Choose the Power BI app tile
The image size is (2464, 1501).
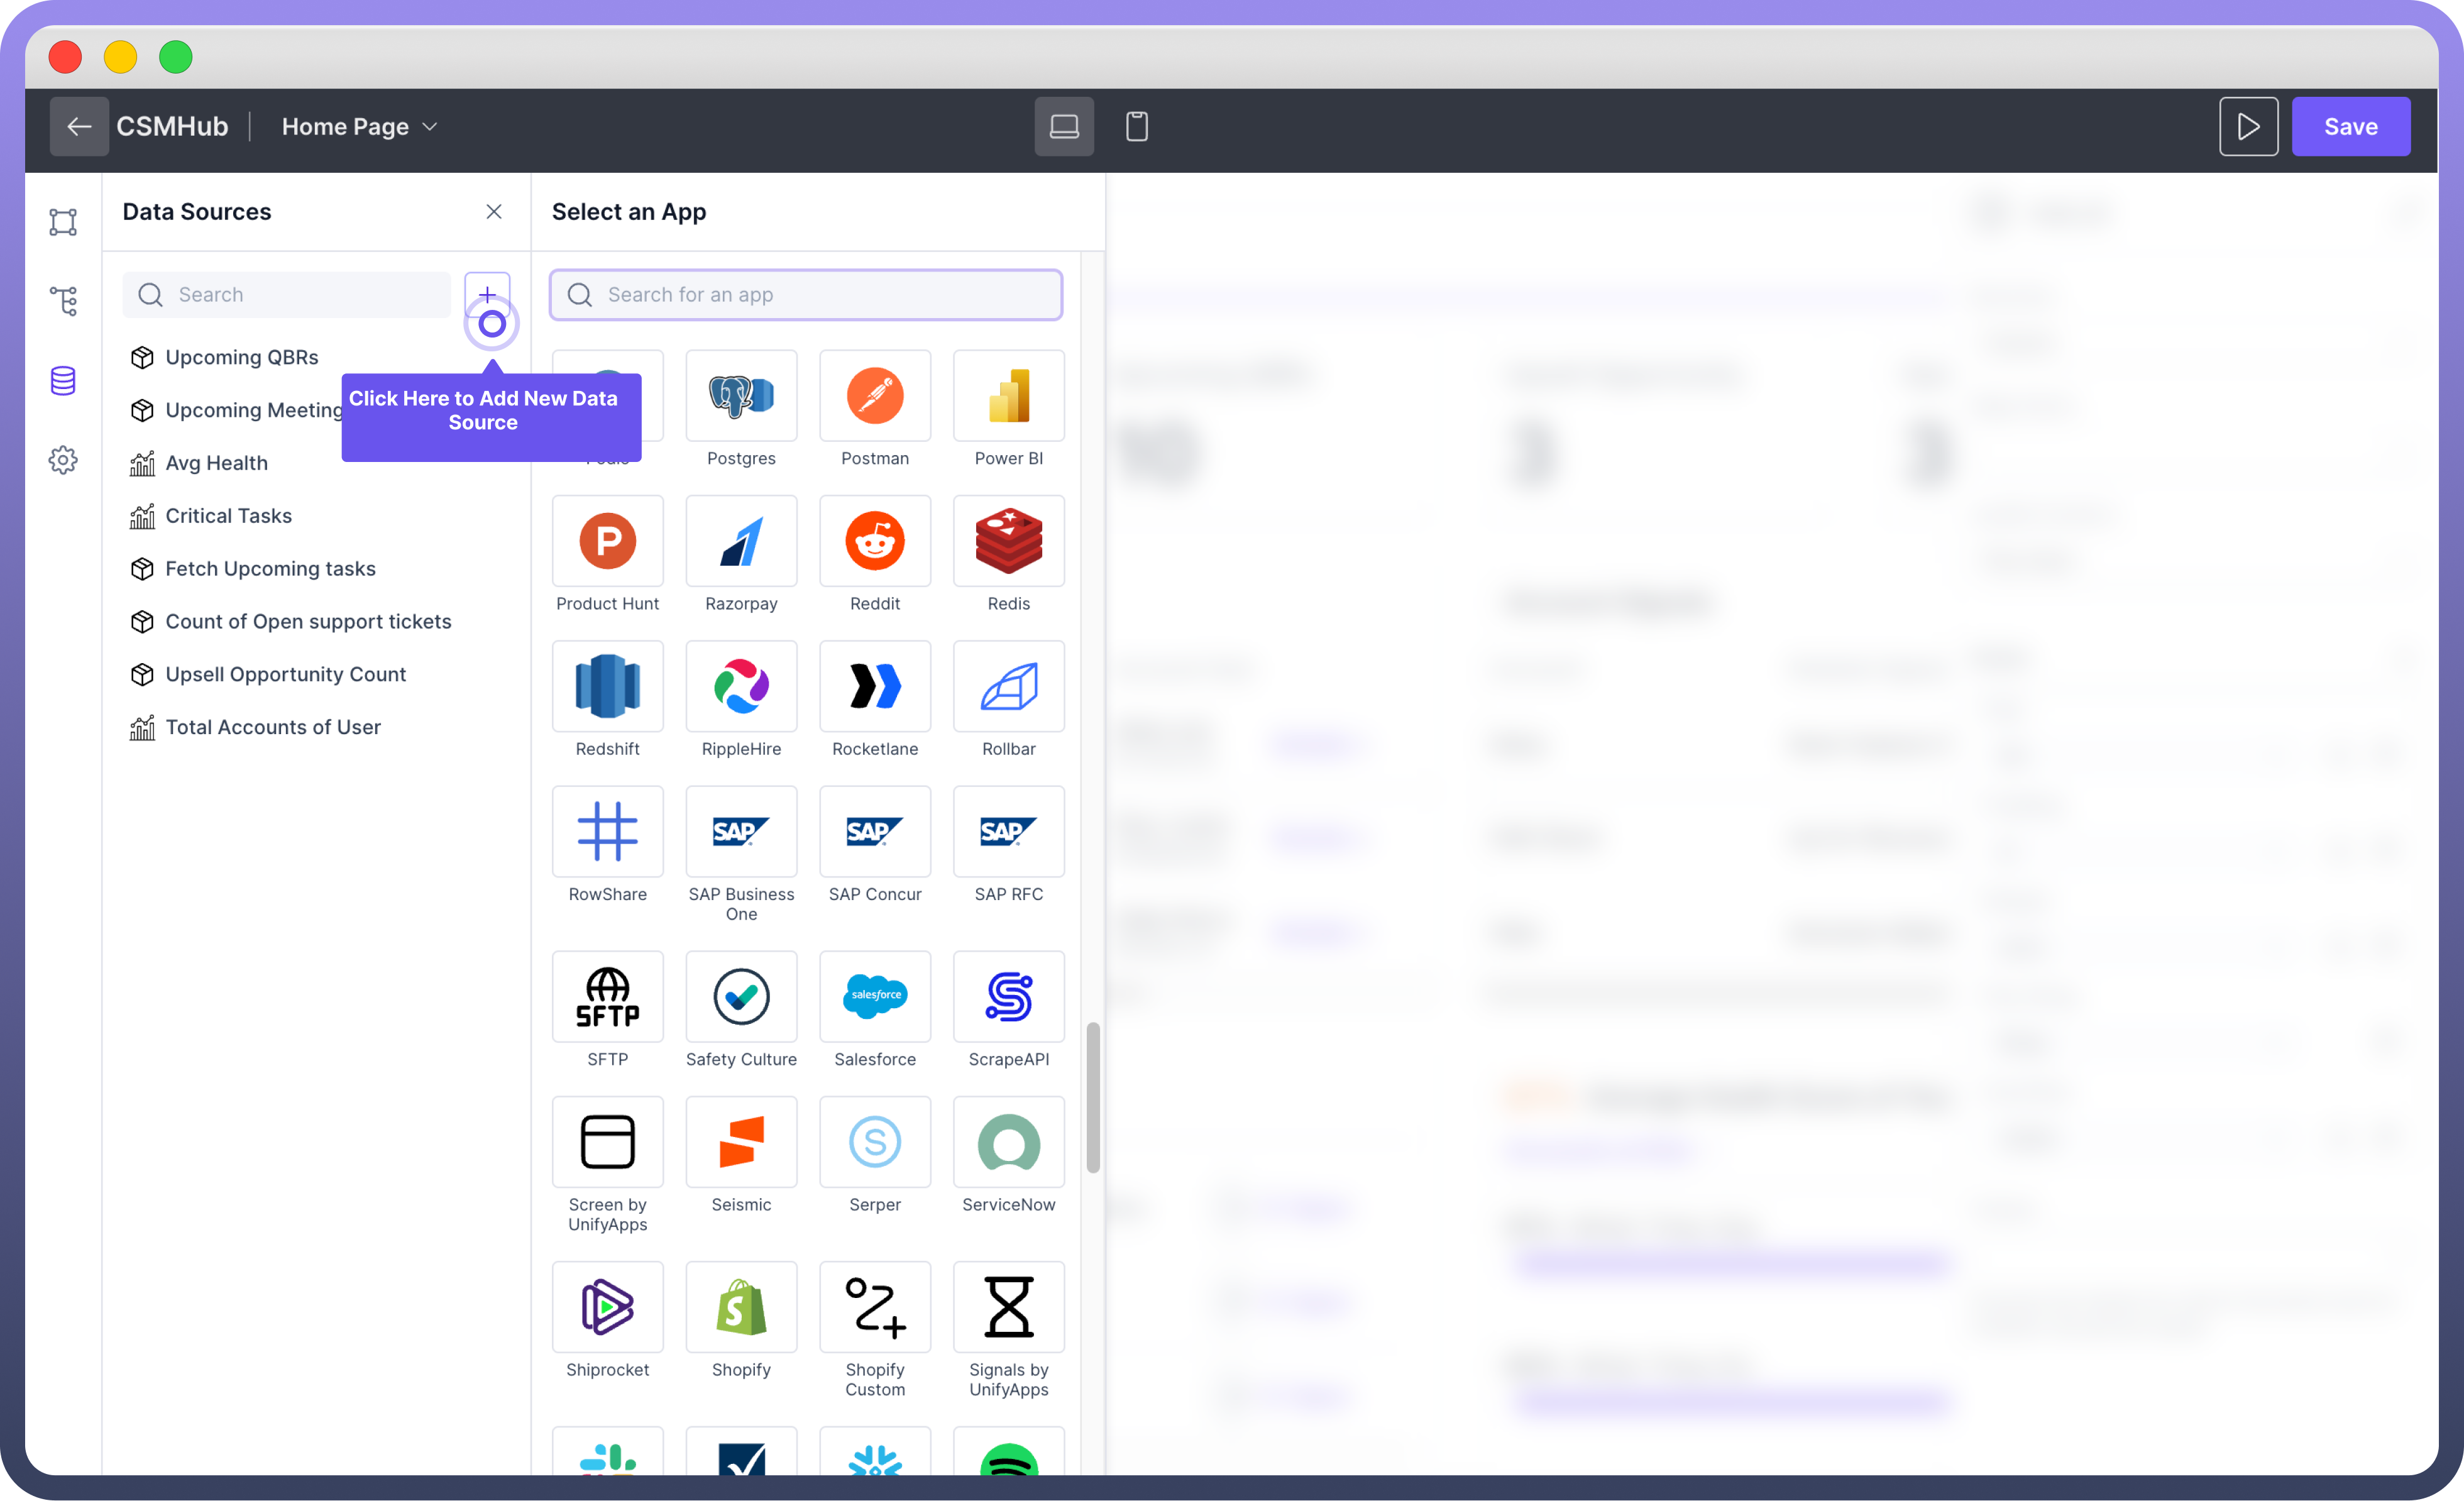(1008, 396)
